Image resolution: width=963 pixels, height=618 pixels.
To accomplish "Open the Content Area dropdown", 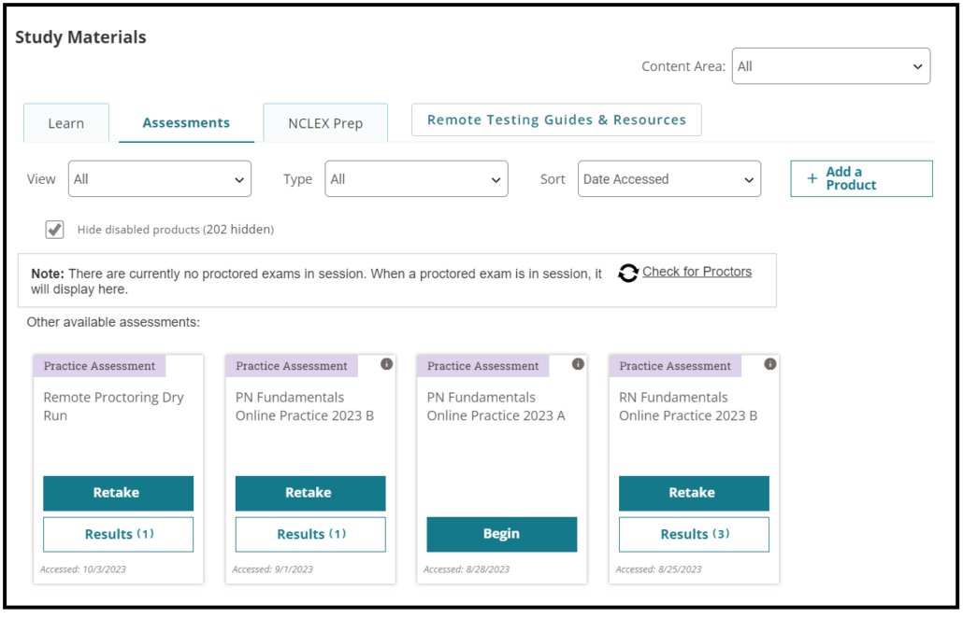I will (831, 66).
